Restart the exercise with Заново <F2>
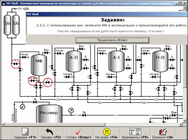Screen dimensions: 188x140 [51, 133]
